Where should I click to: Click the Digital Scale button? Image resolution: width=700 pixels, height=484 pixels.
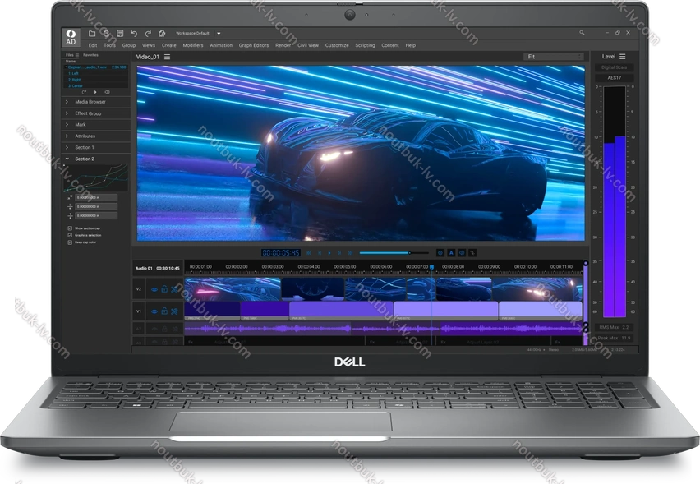[614, 67]
